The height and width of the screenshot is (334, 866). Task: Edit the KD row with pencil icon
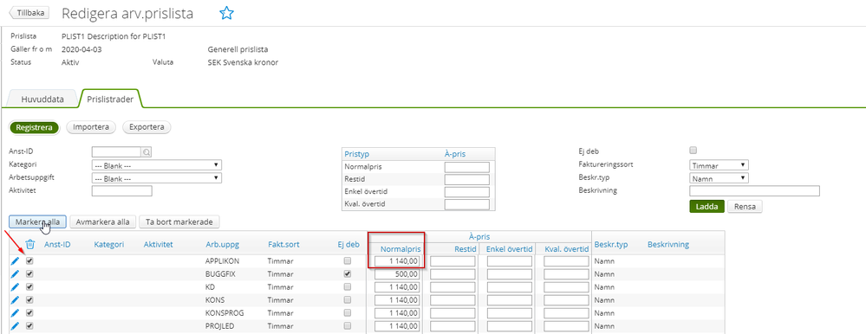15,287
